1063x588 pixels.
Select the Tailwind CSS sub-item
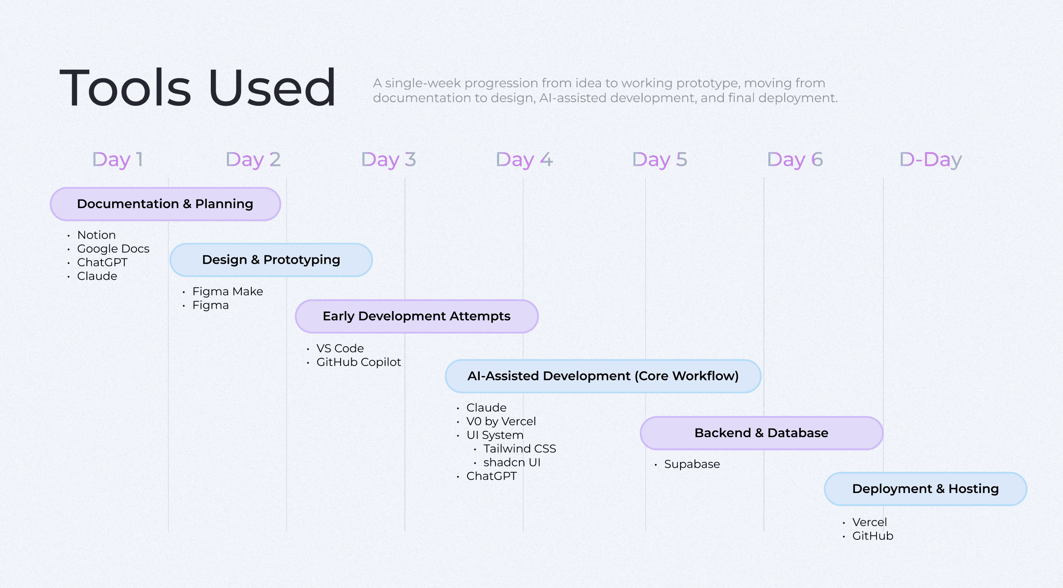(519, 448)
